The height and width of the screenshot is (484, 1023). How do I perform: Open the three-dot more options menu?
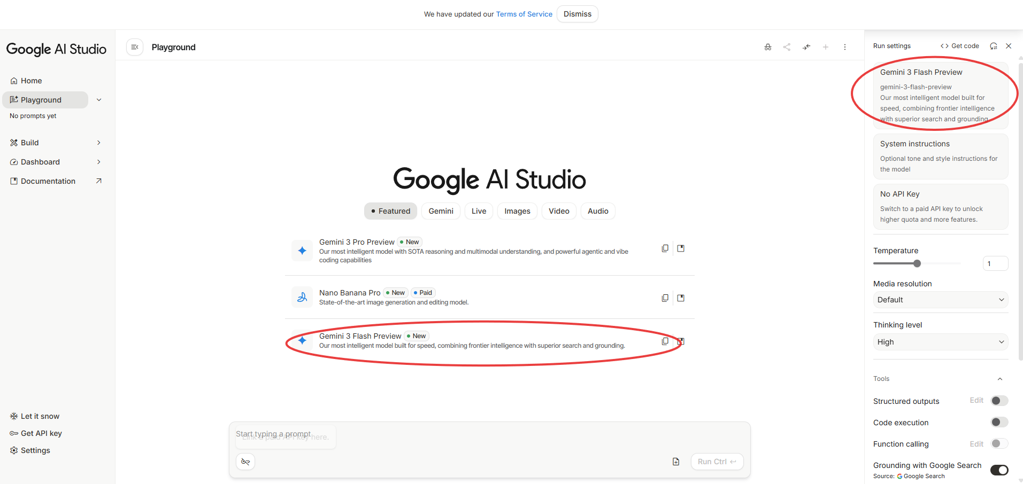(845, 47)
